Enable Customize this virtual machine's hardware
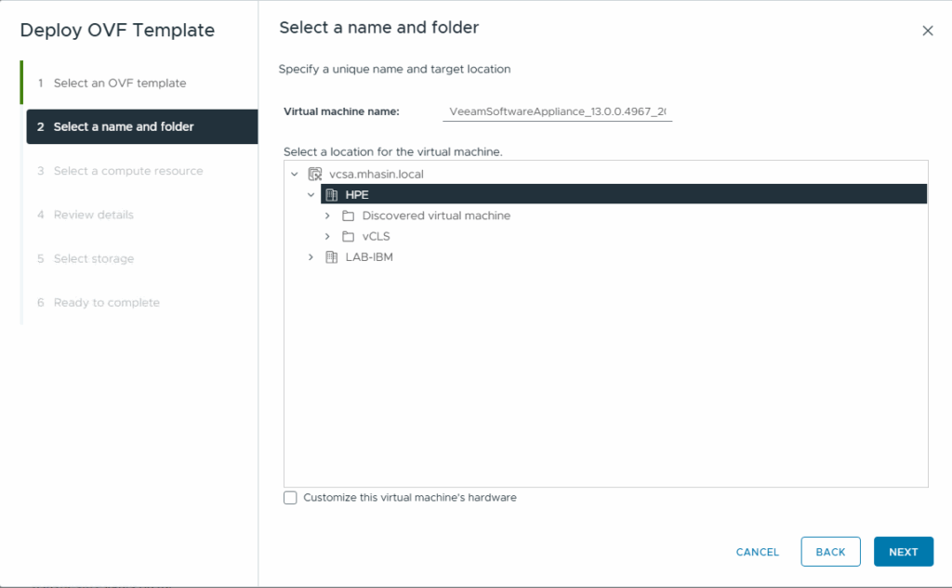This screenshot has height=588, width=952. tap(291, 498)
